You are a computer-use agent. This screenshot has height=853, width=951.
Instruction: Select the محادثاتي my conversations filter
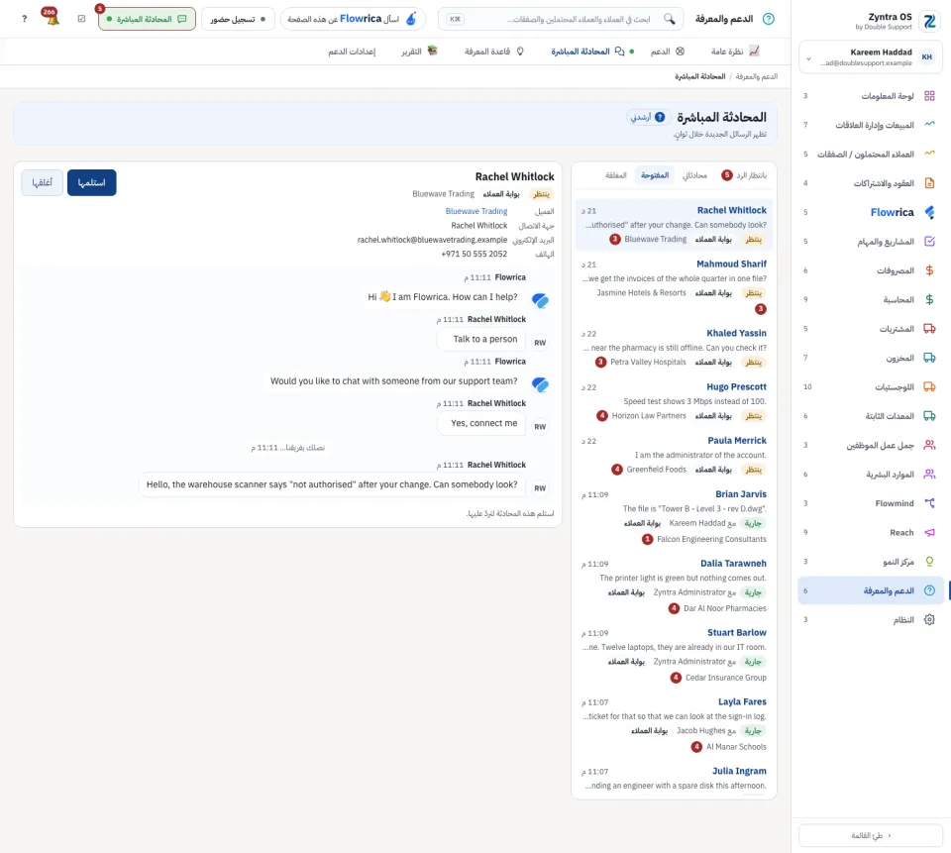coord(694,175)
